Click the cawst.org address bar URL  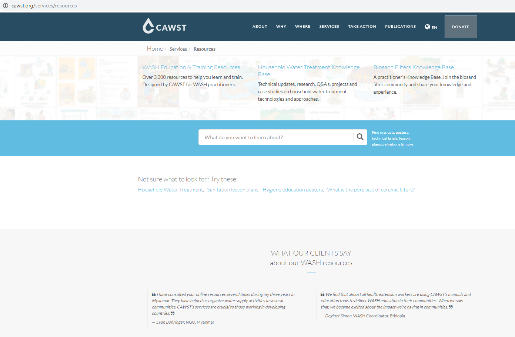[44, 6]
